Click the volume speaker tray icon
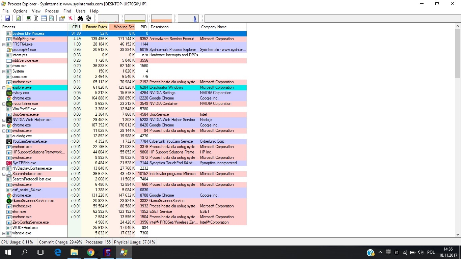The width and height of the screenshot is (461, 259). pos(420,252)
